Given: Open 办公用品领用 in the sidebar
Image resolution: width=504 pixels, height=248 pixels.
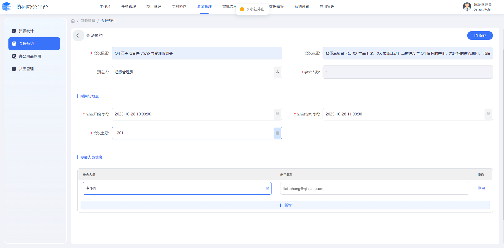Looking at the screenshot, I should point(30,56).
